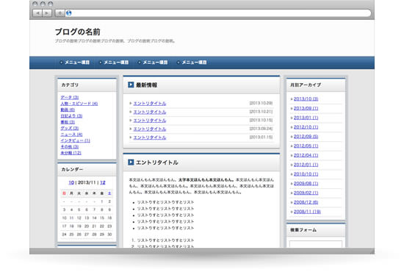Open the 人物・エピソード (4) category link
Viewport: 404px width, 272px height.
[x=79, y=104]
